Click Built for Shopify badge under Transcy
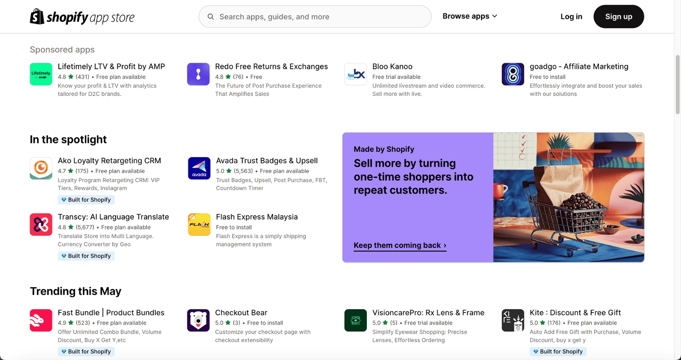Image resolution: width=681 pixels, height=360 pixels. (86, 256)
